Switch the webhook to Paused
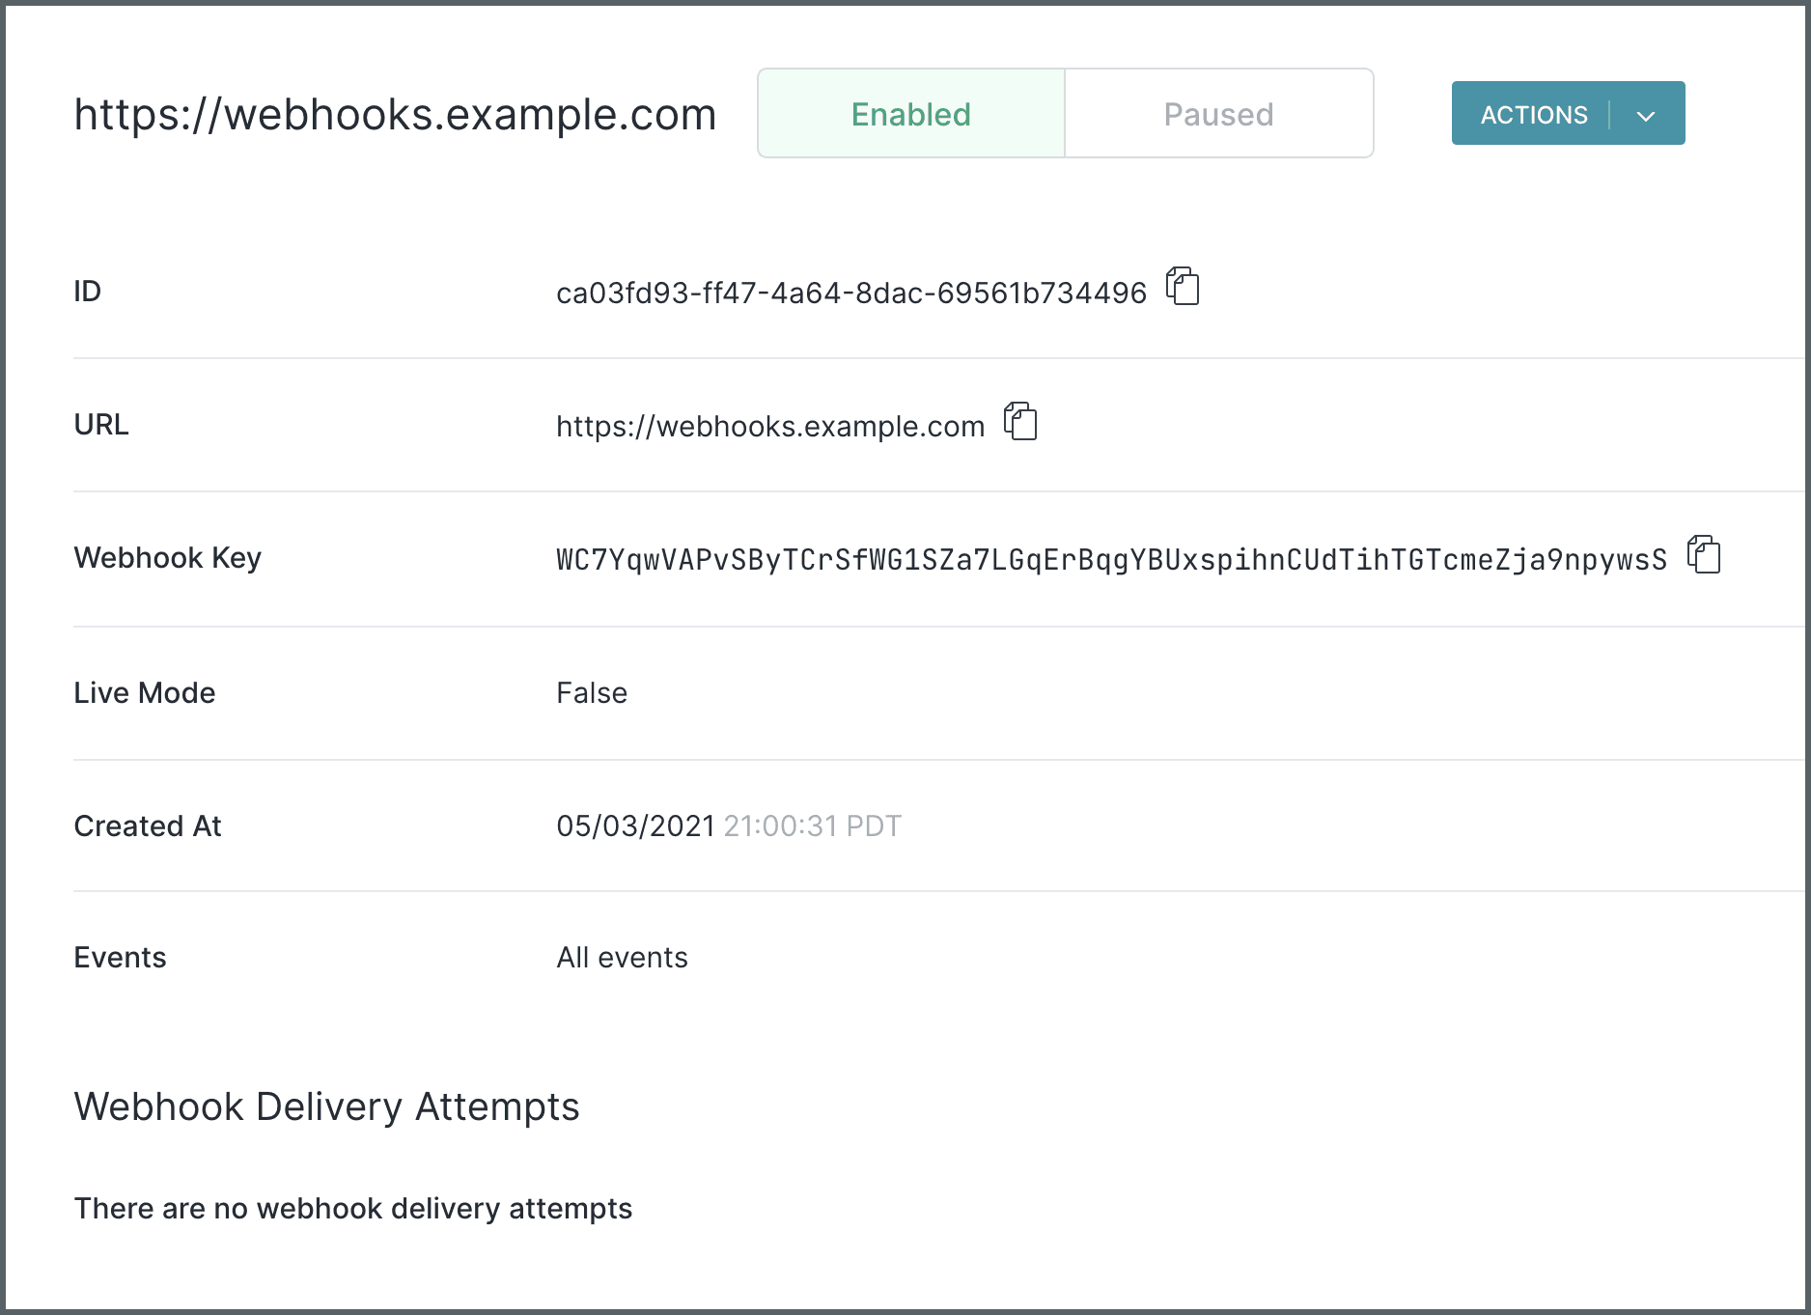 [x=1218, y=114]
